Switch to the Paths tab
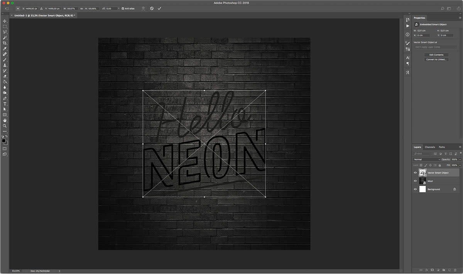 click(442, 147)
